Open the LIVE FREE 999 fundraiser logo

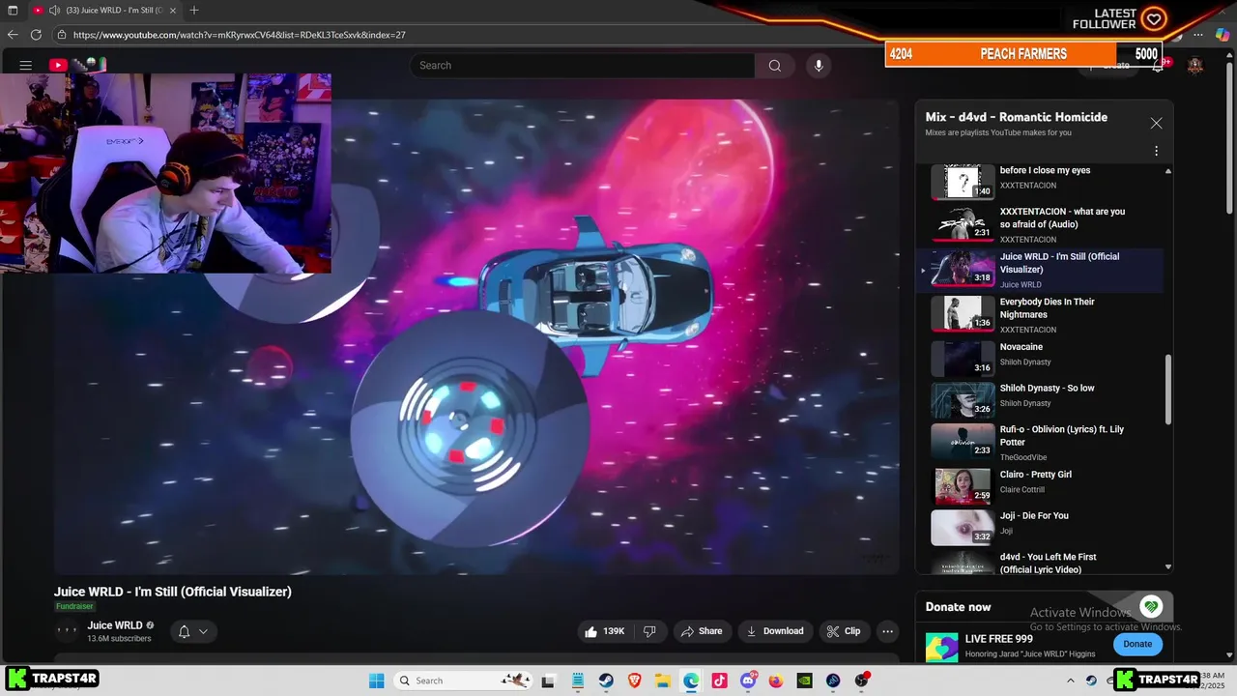(x=941, y=647)
